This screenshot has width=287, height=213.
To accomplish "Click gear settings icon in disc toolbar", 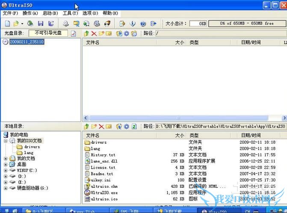I will click(x=127, y=33).
